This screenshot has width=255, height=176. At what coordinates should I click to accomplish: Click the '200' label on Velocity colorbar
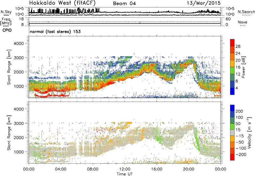[x=239, y=111]
